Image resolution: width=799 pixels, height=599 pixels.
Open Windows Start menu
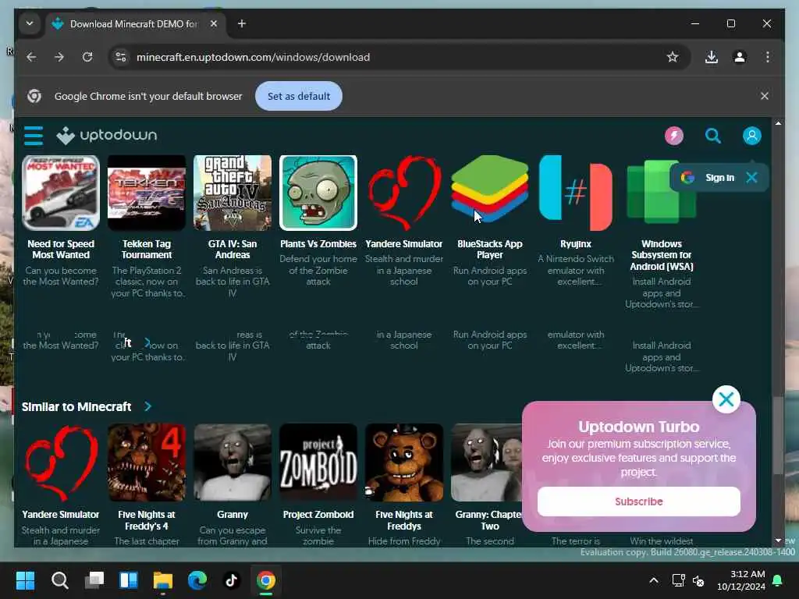point(25,580)
